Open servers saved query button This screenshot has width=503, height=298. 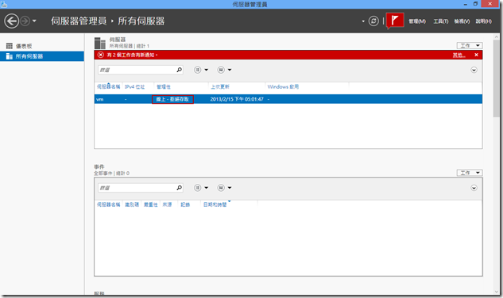[221, 70]
